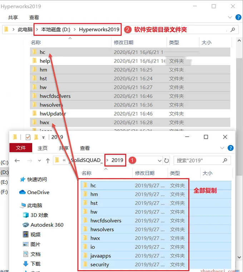Open 视频 in the navigation pane
This screenshot has height=272, width=243.
pyautogui.click(x=32, y=234)
